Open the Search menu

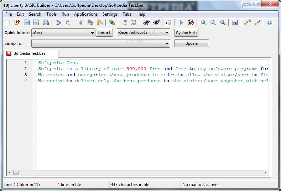35,14
